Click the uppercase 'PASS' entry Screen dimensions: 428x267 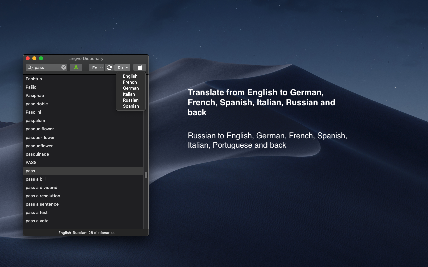tap(31, 163)
